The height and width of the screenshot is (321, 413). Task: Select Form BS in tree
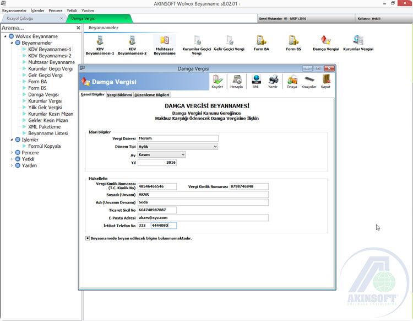click(x=37, y=88)
